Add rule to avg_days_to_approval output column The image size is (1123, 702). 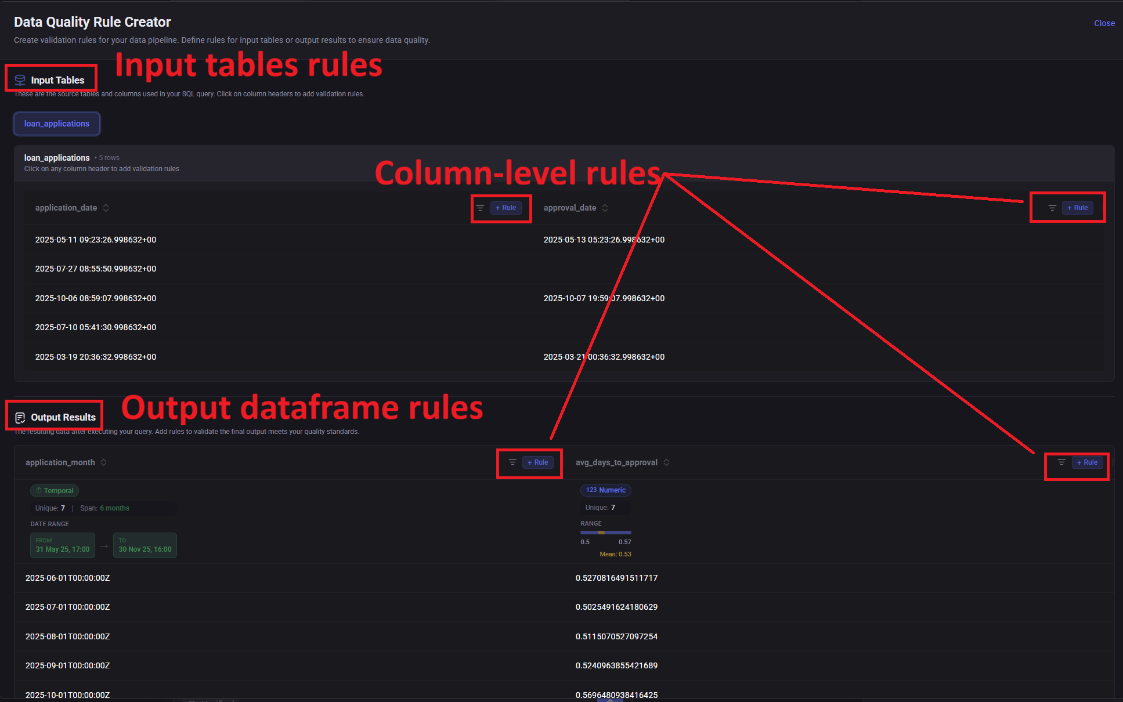coord(1087,462)
